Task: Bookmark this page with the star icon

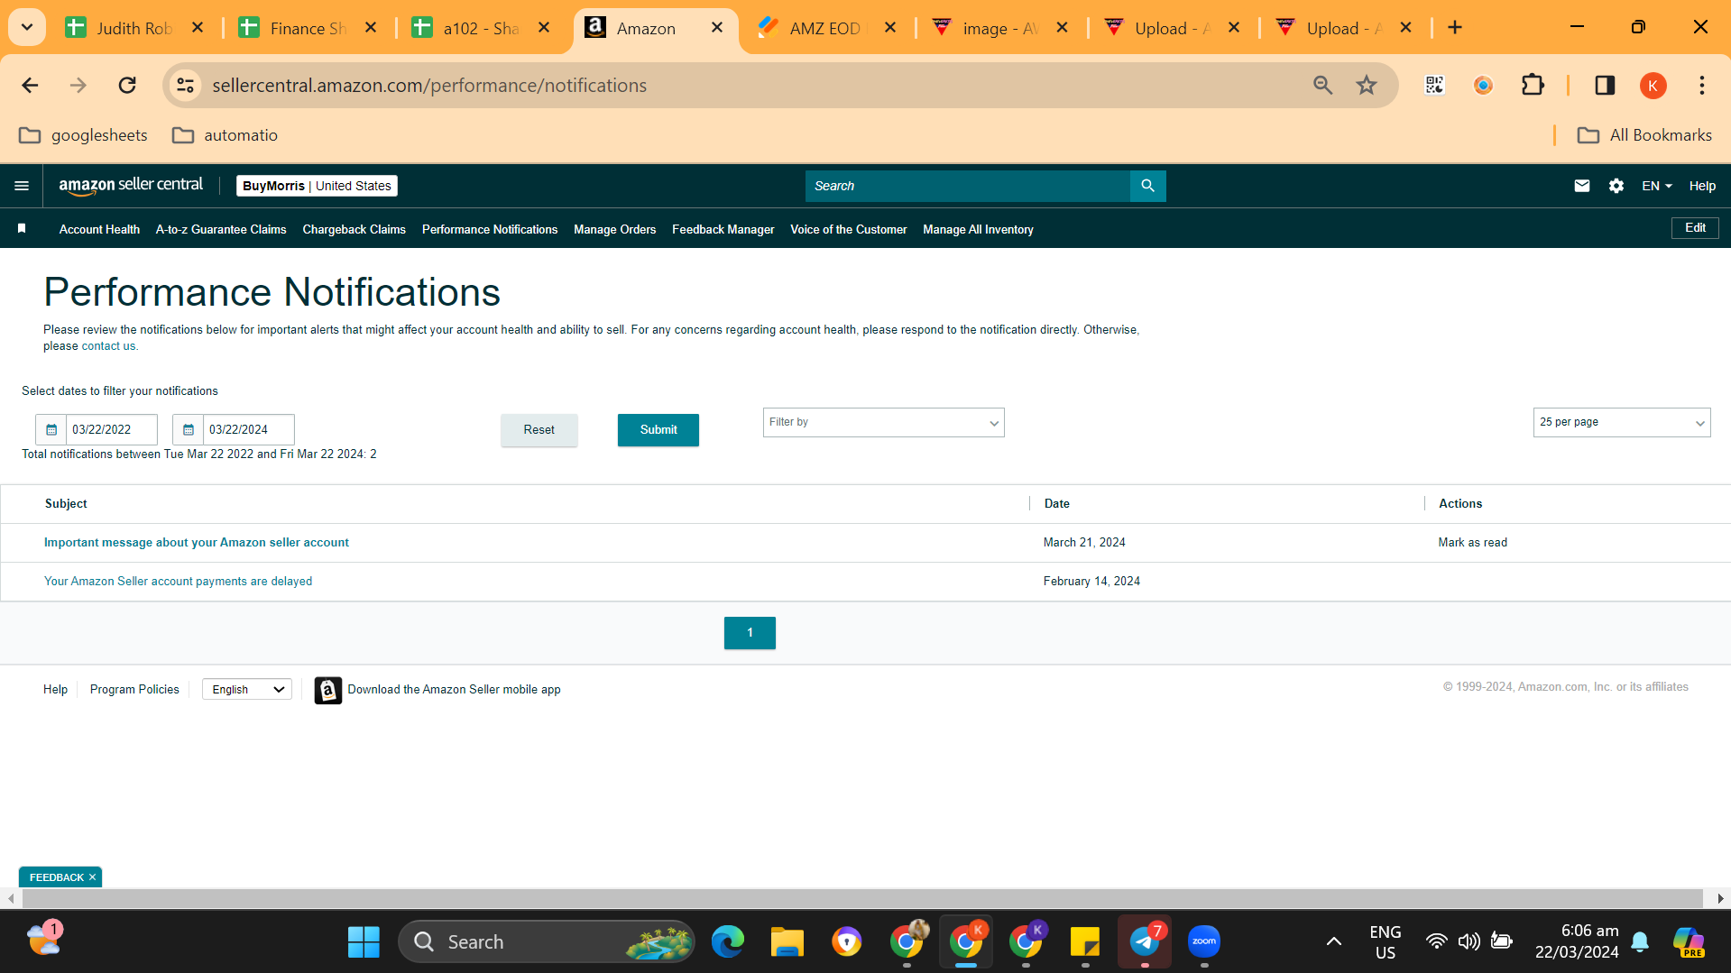Action: click(x=1367, y=86)
